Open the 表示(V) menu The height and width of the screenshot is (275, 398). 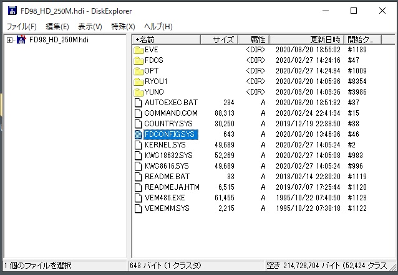[90, 26]
